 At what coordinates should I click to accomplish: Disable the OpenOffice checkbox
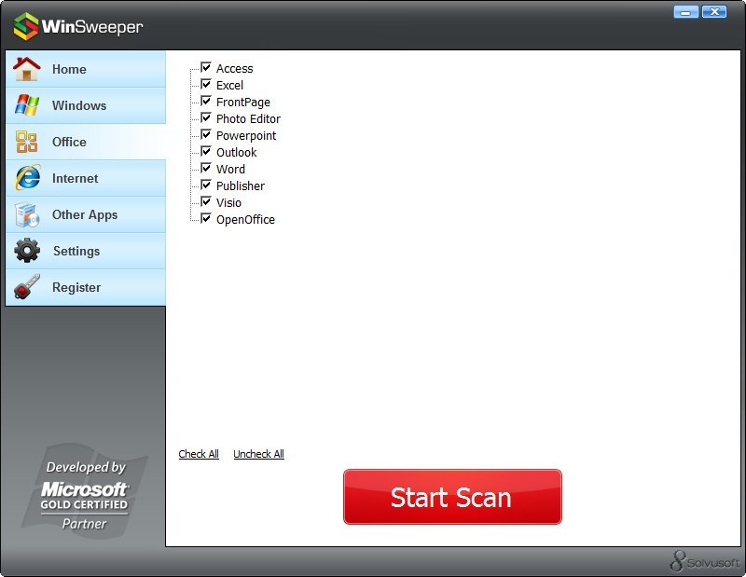tap(206, 218)
